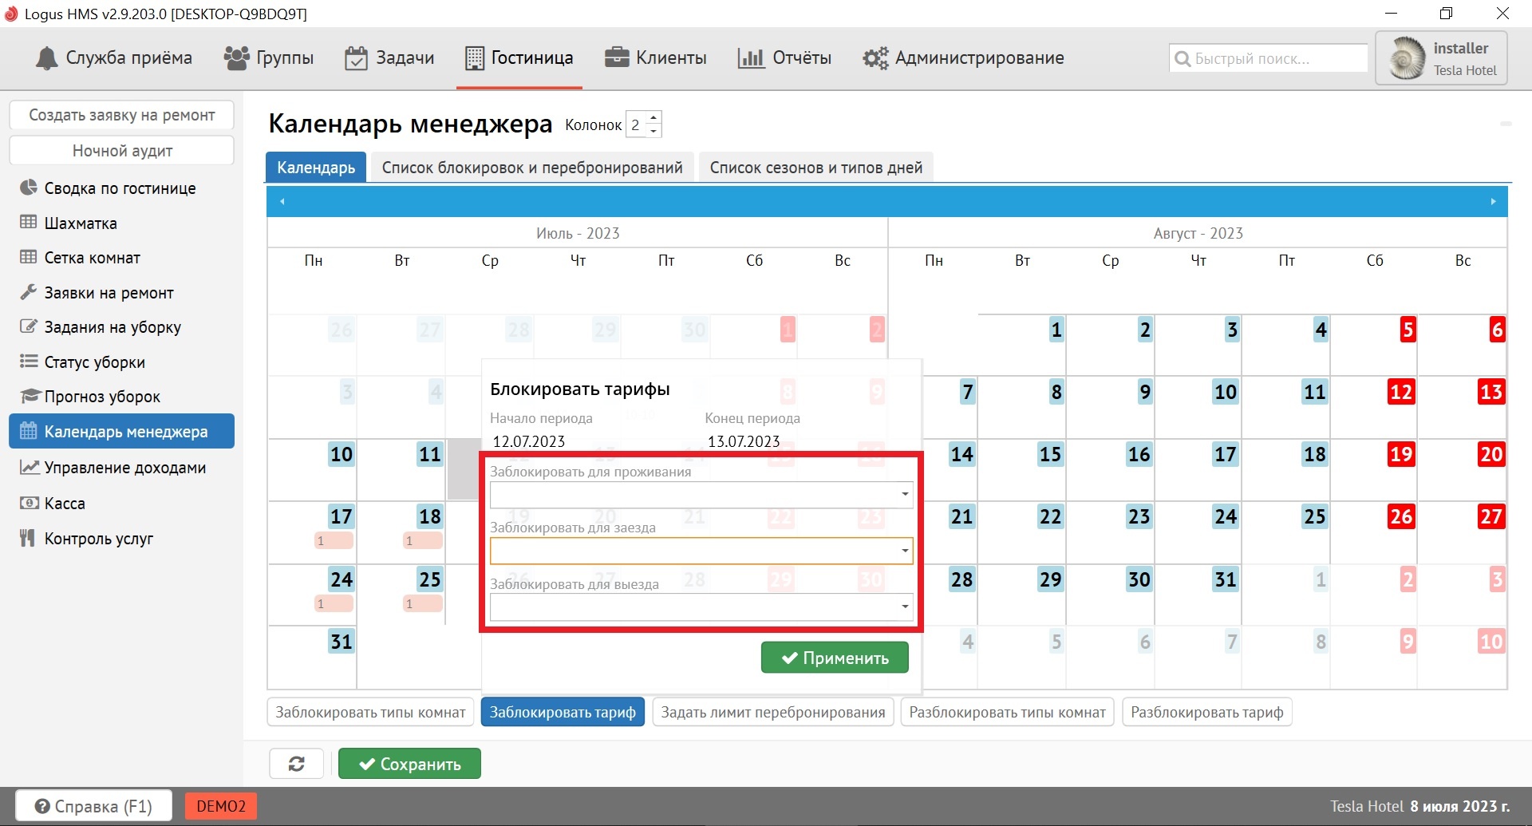Screen dimensions: 1532x826
Task: Click the DEMO2 status label
Action: pos(221,806)
